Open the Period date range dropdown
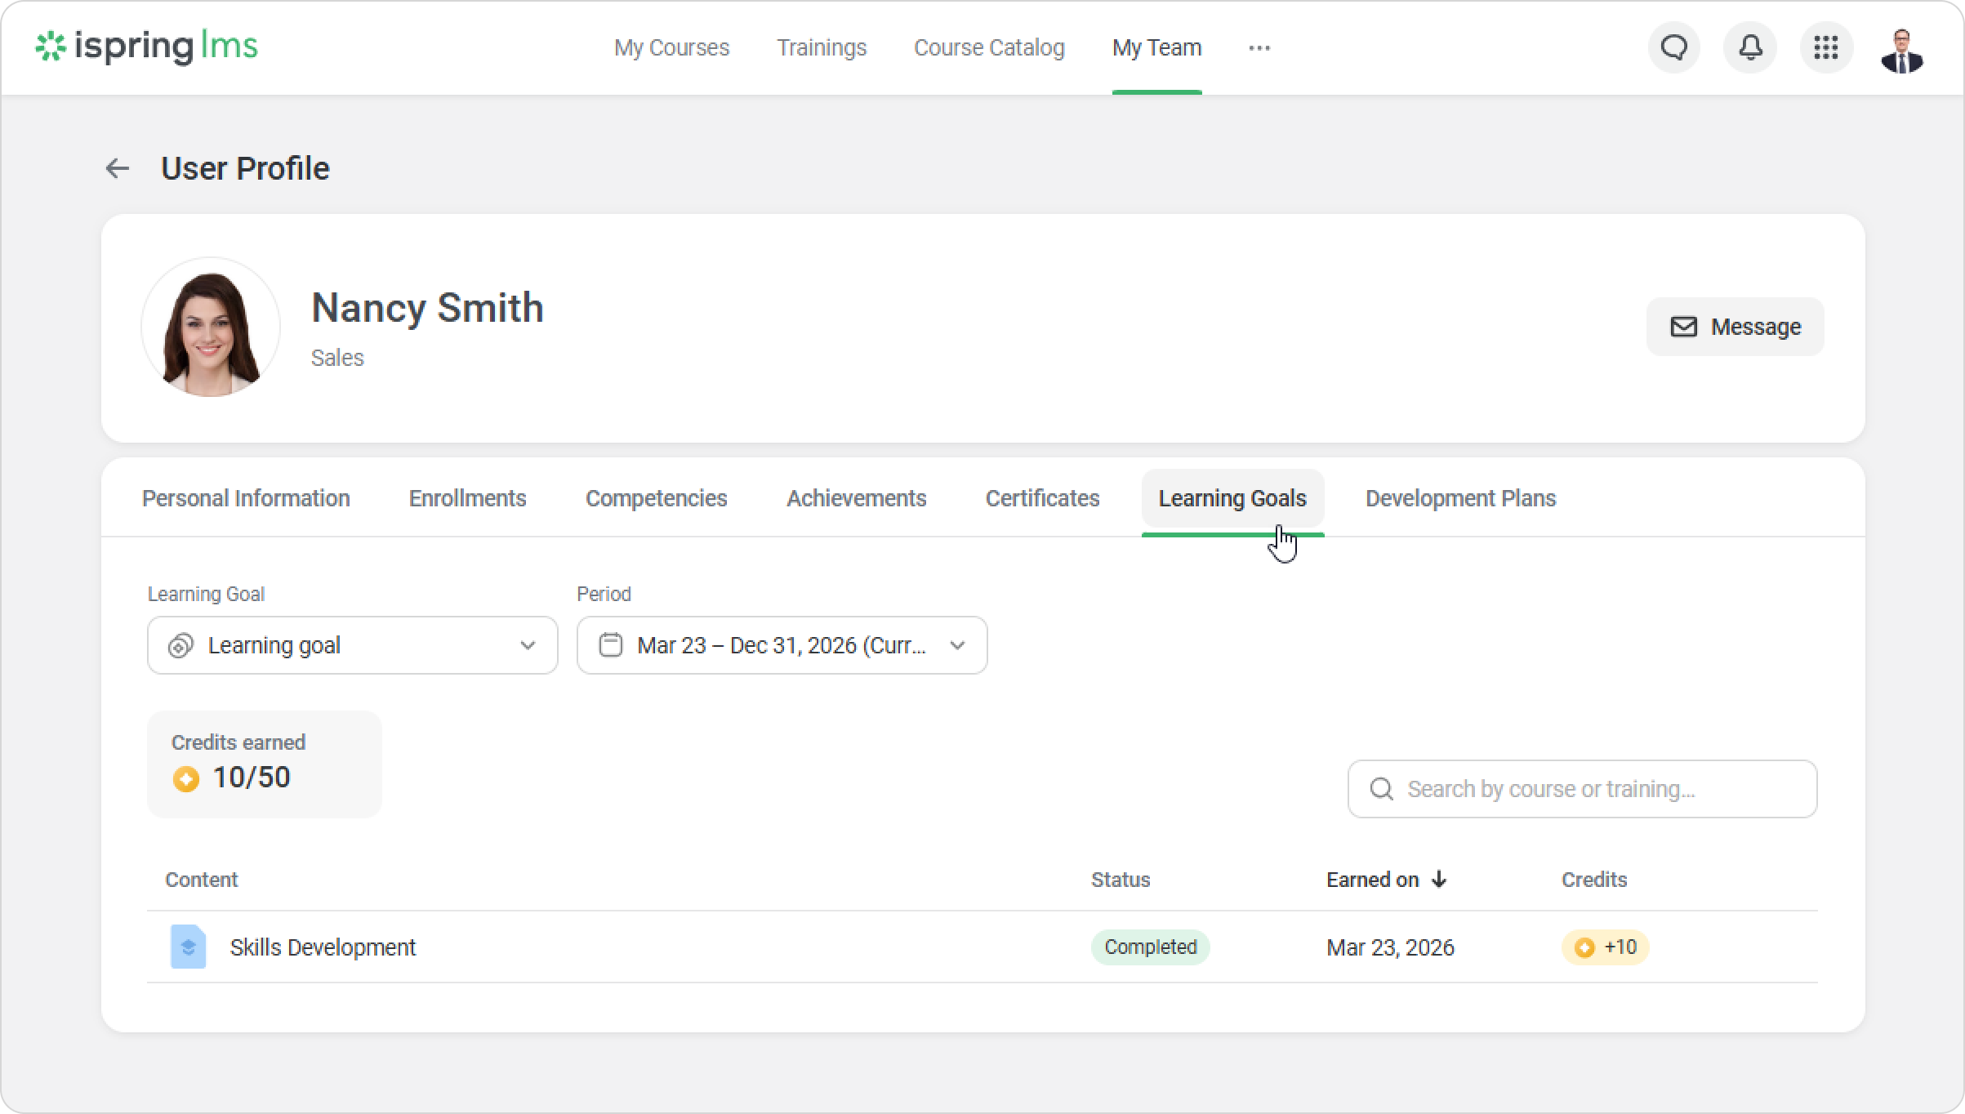The width and height of the screenshot is (1965, 1114). (782, 645)
